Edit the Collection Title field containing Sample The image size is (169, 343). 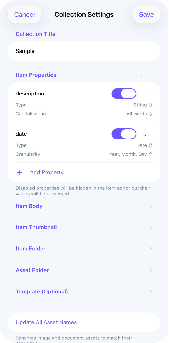[84, 51]
